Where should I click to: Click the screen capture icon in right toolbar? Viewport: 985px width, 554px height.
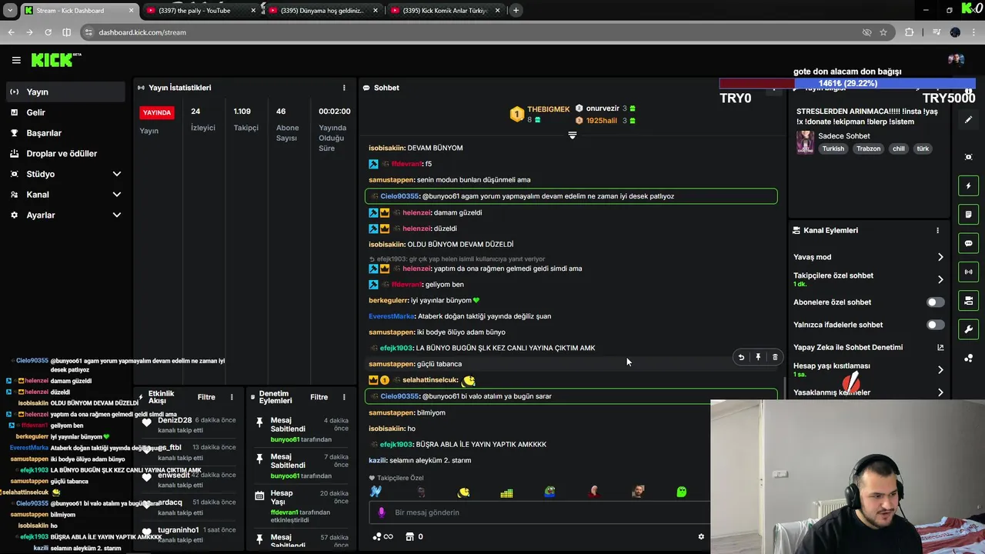click(x=968, y=157)
